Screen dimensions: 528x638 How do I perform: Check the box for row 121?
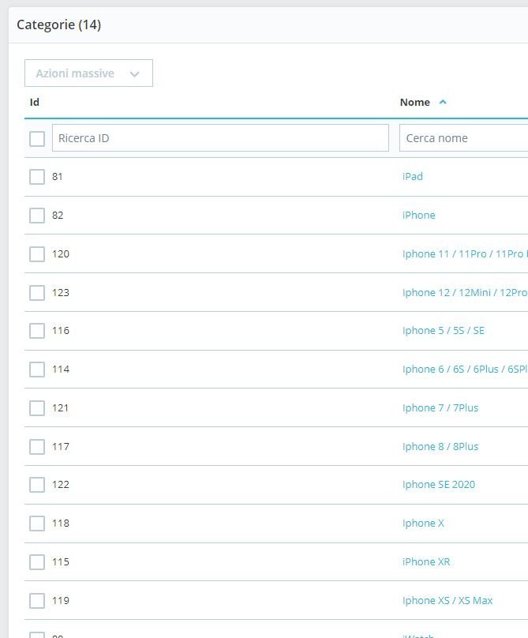tap(37, 408)
